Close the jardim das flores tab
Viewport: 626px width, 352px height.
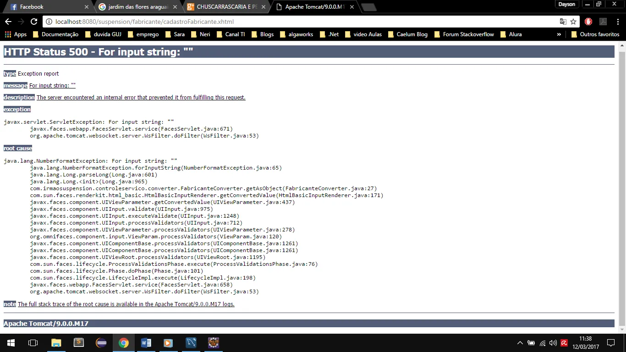175,7
